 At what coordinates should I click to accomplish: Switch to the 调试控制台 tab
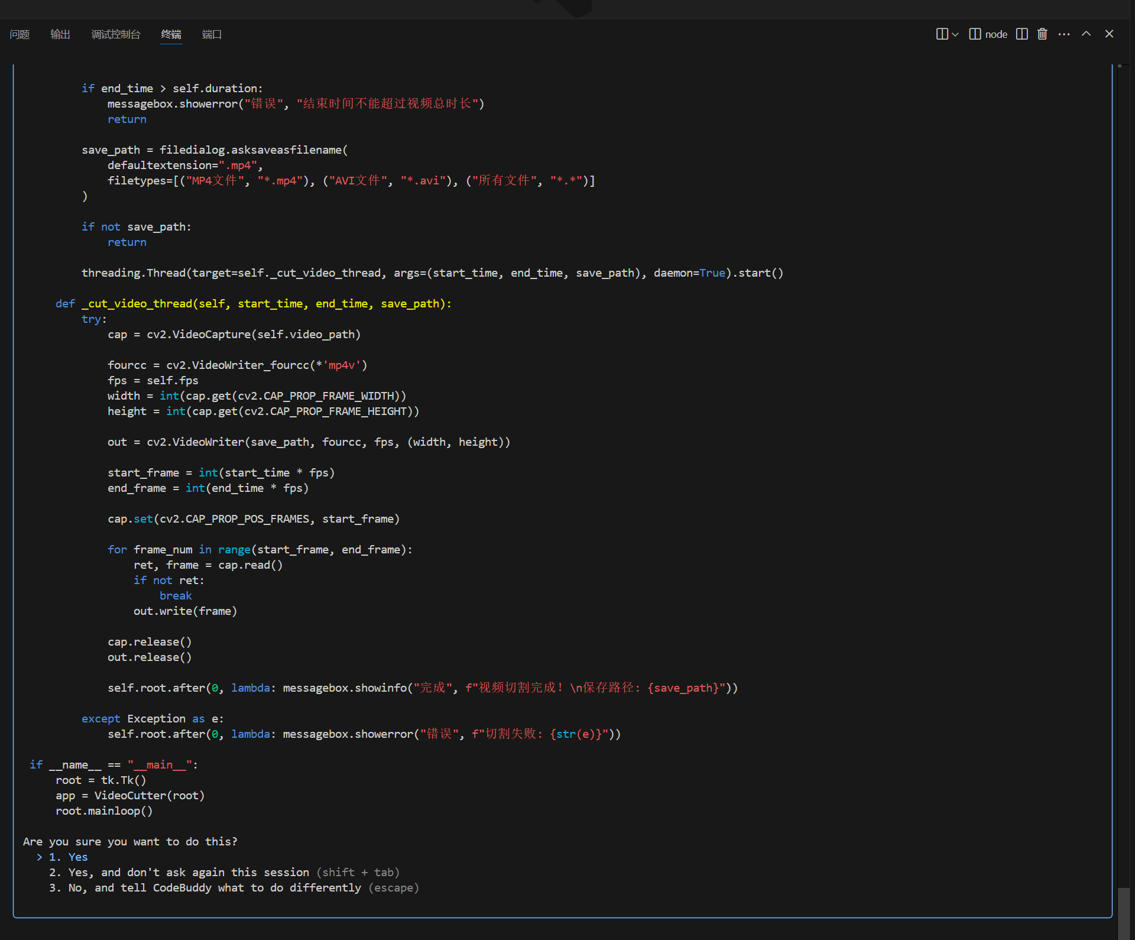pyautogui.click(x=116, y=34)
